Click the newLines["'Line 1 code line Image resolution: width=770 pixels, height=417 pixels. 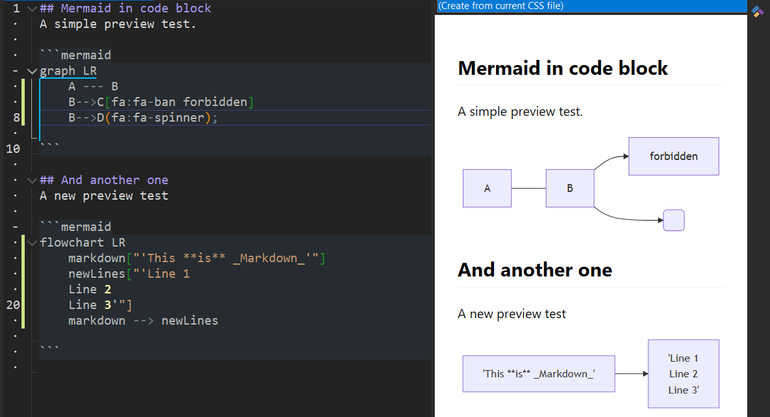click(x=129, y=274)
